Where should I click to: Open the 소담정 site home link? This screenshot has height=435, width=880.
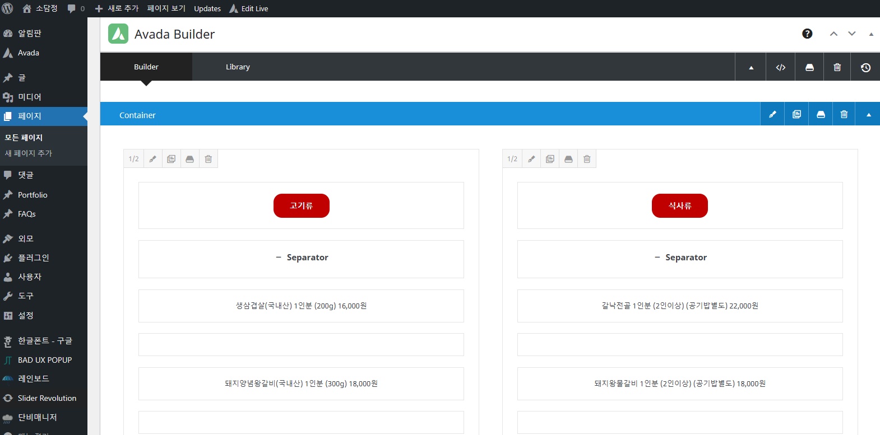tap(40, 8)
